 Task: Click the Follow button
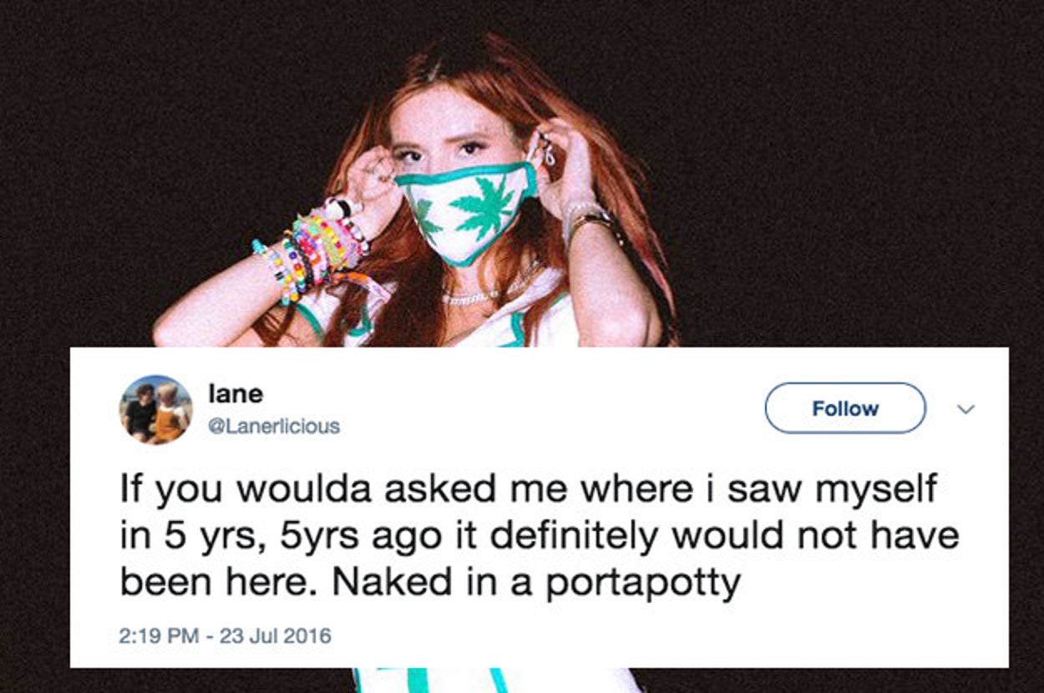[845, 408]
